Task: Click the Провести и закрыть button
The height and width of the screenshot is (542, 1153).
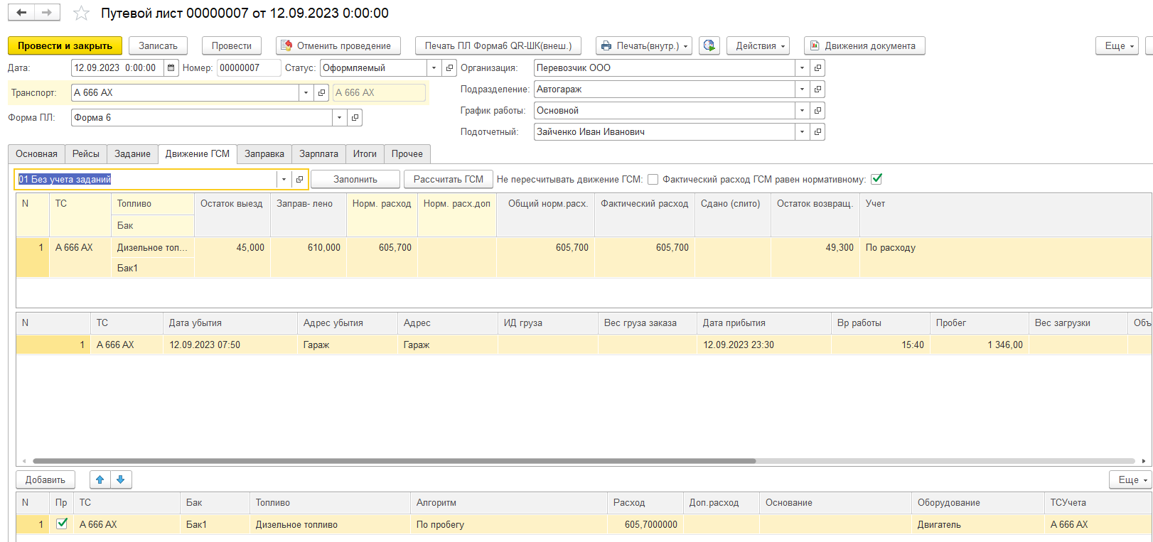Action: (x=65, y=45)
